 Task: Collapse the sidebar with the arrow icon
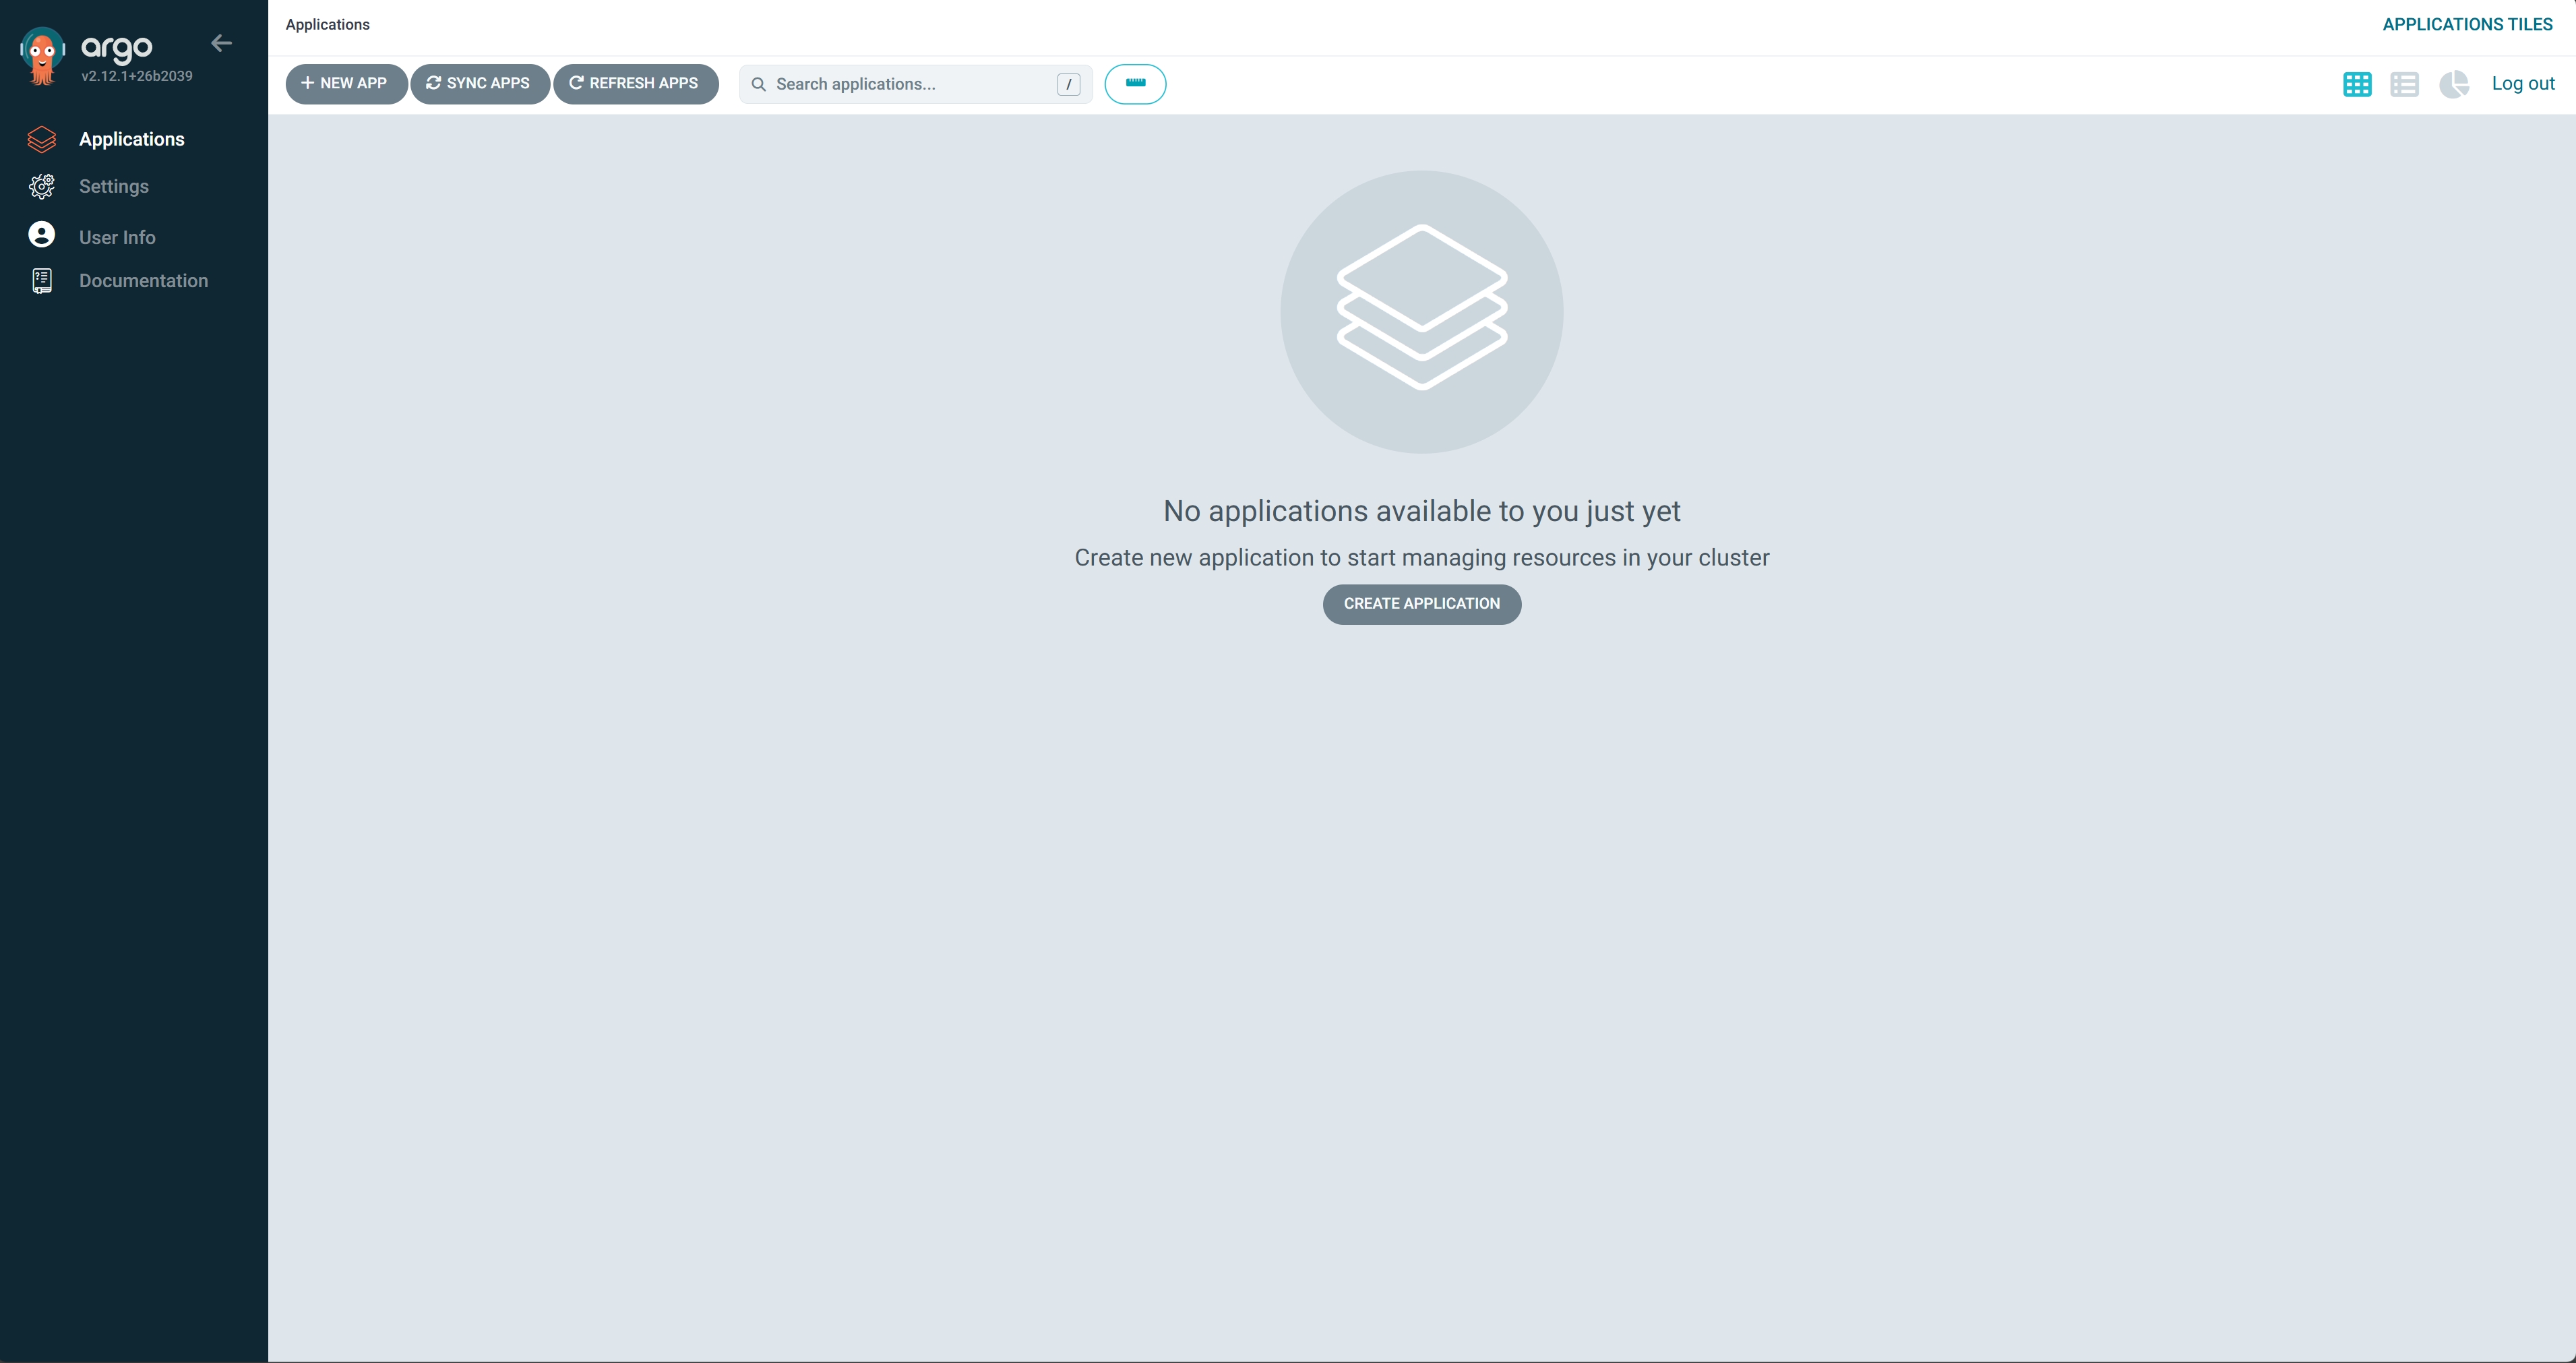click(221, 43)
